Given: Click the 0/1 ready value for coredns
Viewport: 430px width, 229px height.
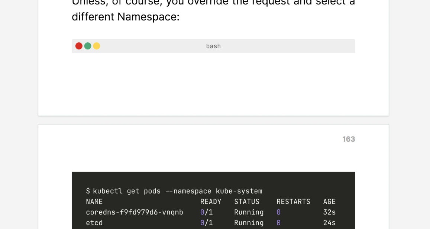Looking at the screenshot, I should pyautogui.click(x=207, y=212).
